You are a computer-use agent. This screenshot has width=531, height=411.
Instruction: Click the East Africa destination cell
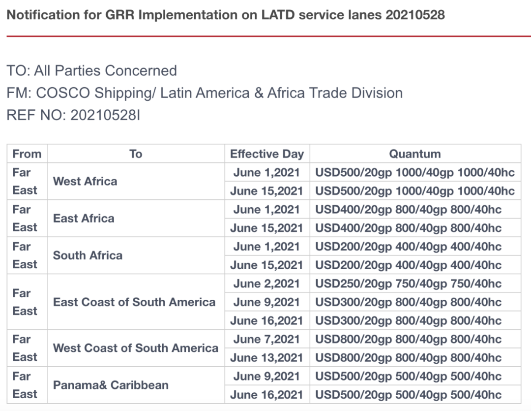click(84, 218)
